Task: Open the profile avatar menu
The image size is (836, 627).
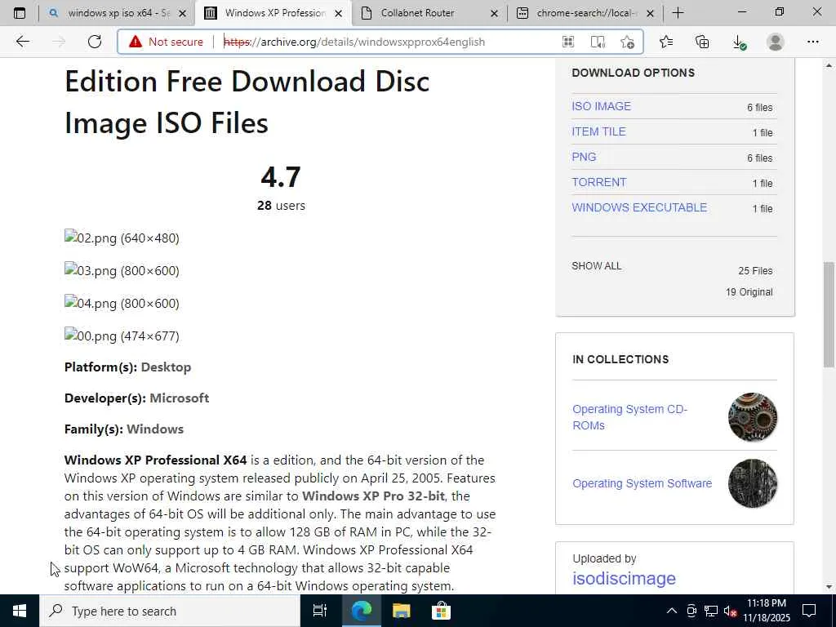Action: [776, 42]
